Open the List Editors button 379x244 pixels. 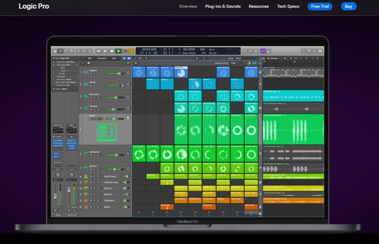303,51
